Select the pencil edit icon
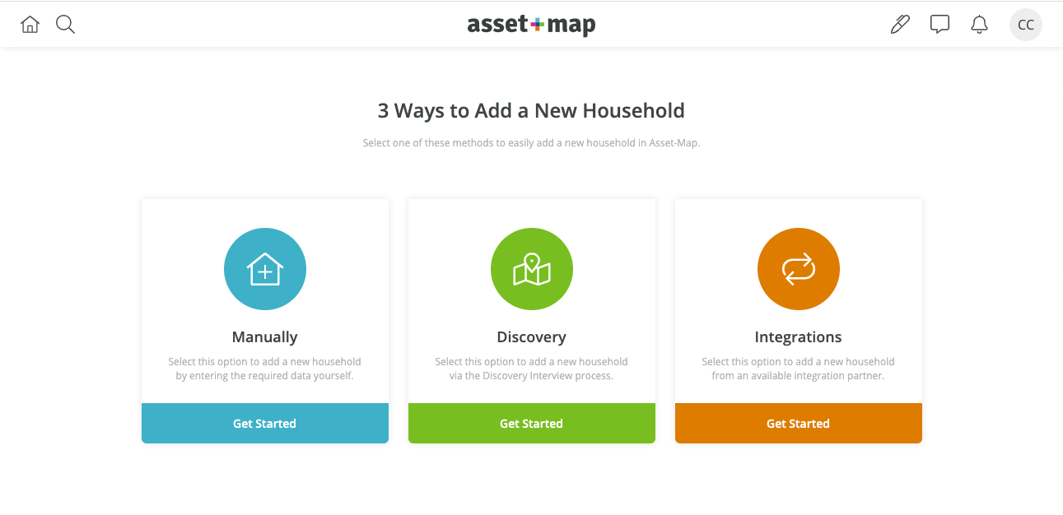This screenshot has height=515, width=1063. pyautogui.click(x=899, y=24)
